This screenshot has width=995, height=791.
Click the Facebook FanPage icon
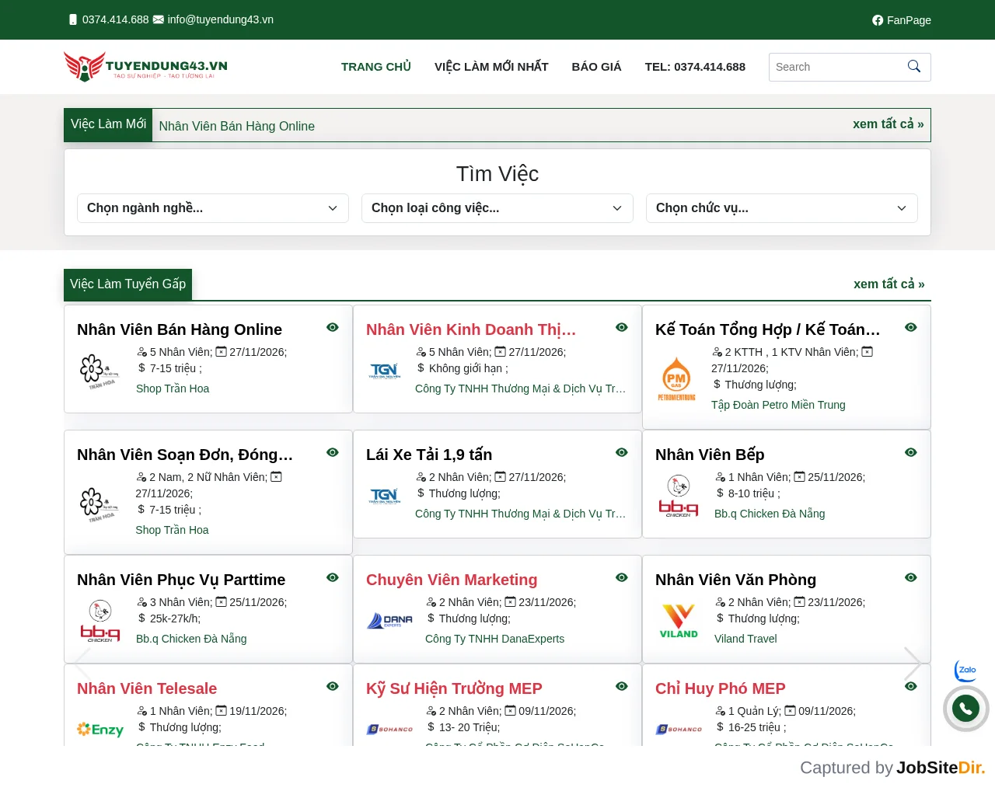(878, 20)
